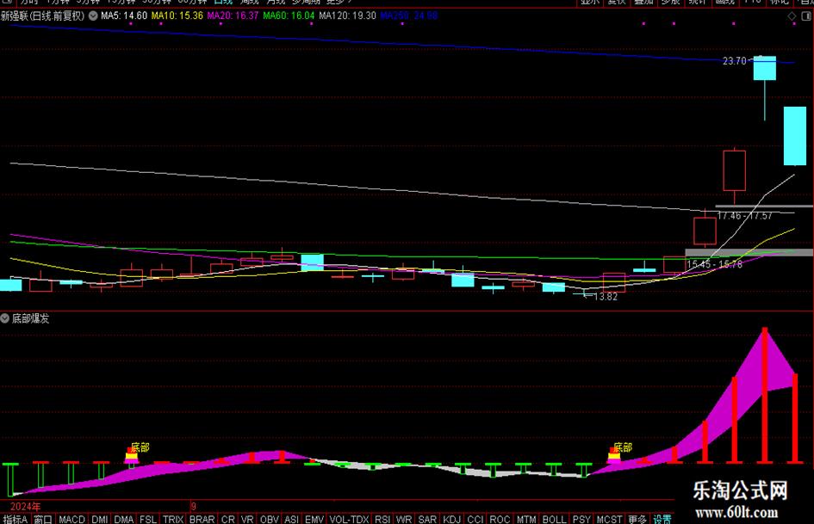Click 23.70 high price label

(x=734, y=61)
